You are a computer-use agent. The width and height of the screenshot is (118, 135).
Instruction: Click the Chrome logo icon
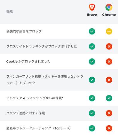click(x=109, y=7)
